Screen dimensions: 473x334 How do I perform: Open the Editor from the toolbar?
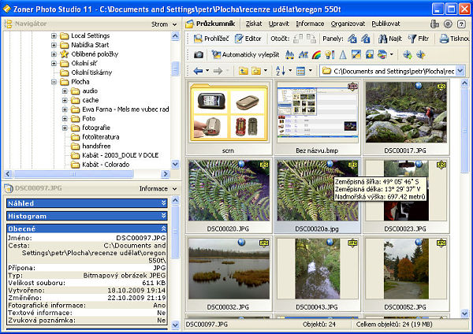pyautogui.click(x=247, y=38)
